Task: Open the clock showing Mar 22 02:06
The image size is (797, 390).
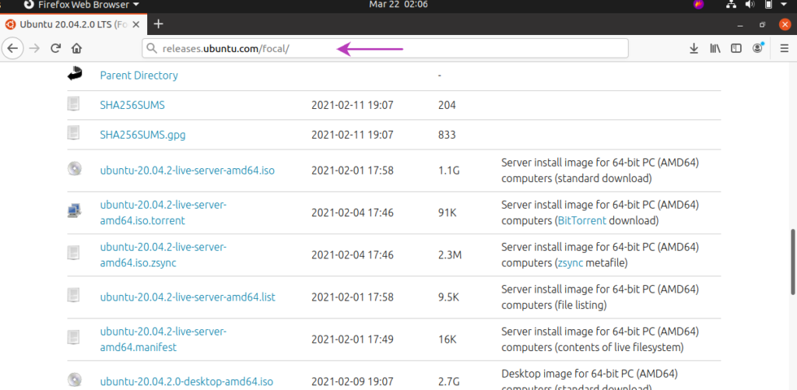Action: click(398, 5)
